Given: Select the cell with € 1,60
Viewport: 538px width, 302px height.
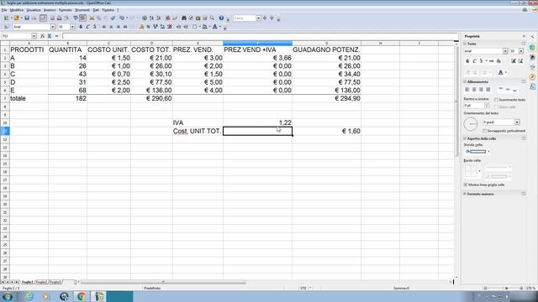Looking at the screenshot, I should click(x=326, y=131).
